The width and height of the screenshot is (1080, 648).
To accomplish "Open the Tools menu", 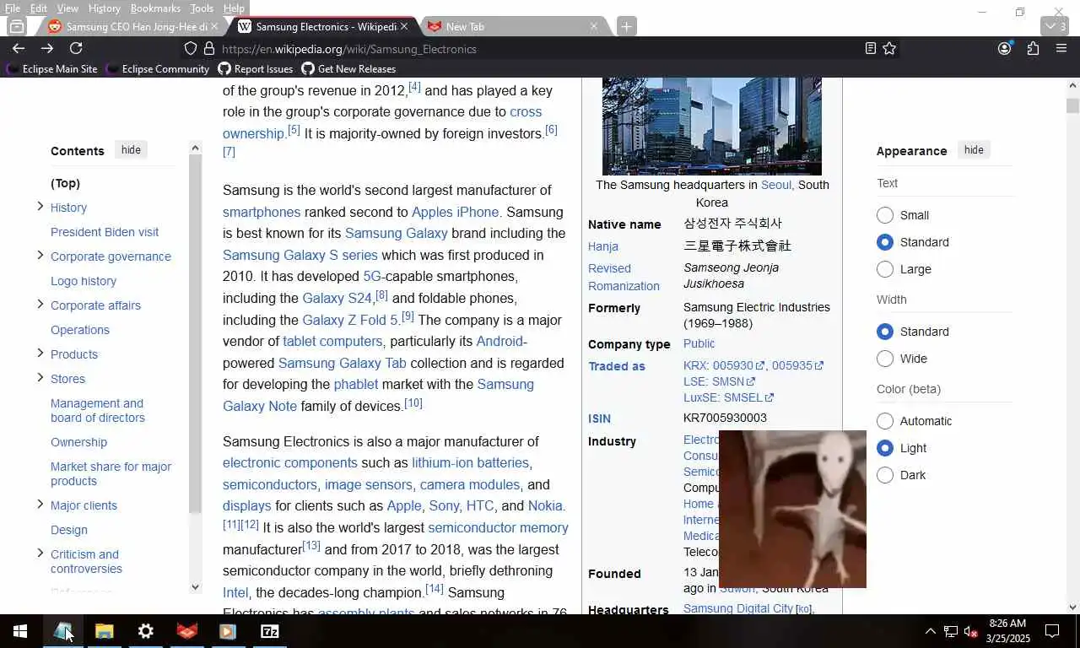I will click(202, 8).
